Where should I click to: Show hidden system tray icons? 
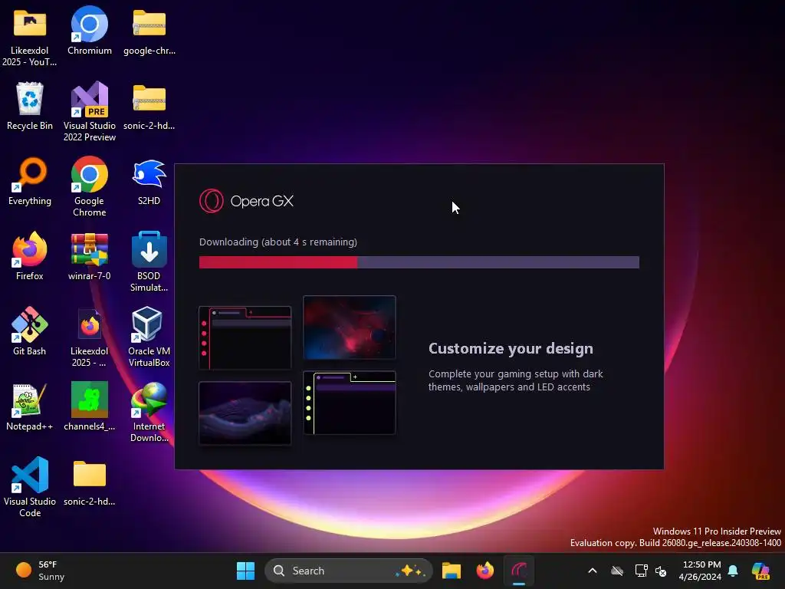click(x=593, y=571)
